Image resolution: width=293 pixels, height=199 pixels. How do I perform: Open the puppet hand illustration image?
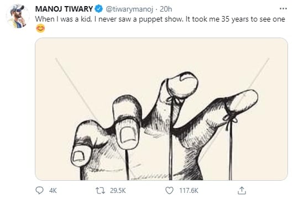161,109
